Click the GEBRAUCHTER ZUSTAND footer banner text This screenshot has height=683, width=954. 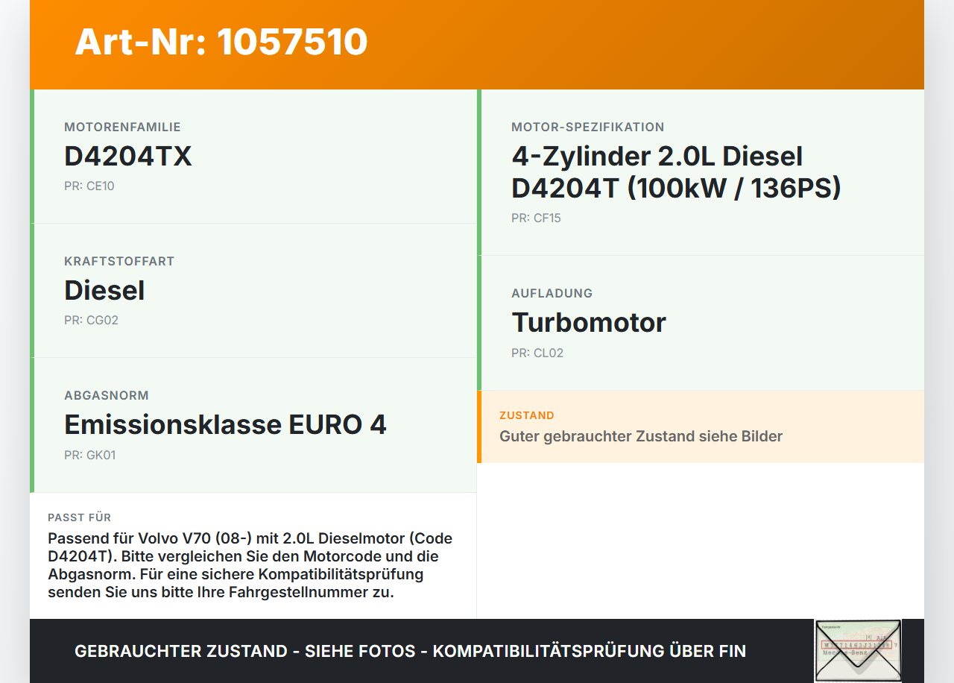click(410, 651)
